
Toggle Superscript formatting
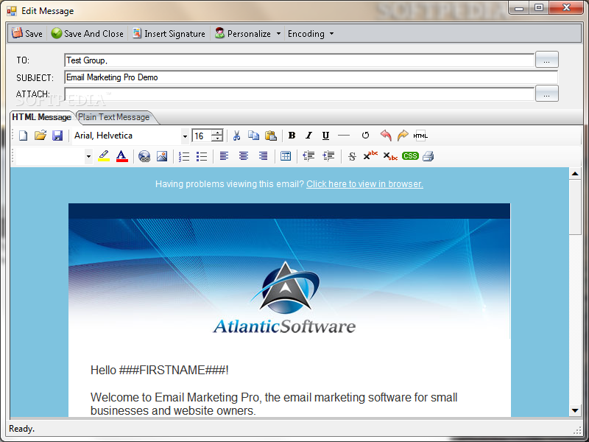click(370, 155)
